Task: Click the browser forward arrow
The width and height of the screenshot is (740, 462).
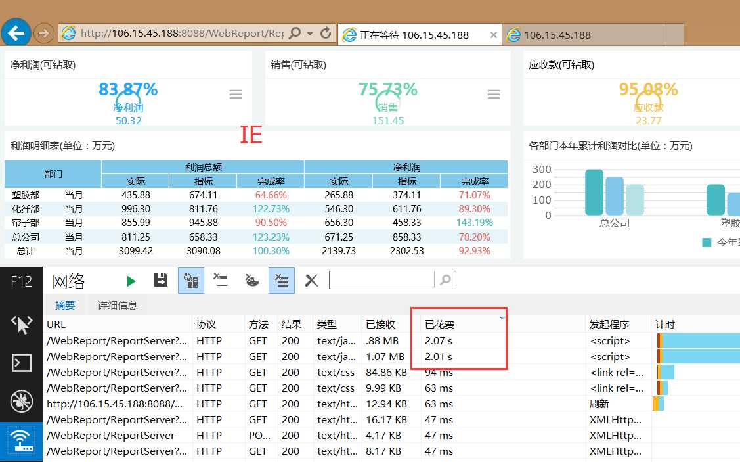Action: pos(43,34)
